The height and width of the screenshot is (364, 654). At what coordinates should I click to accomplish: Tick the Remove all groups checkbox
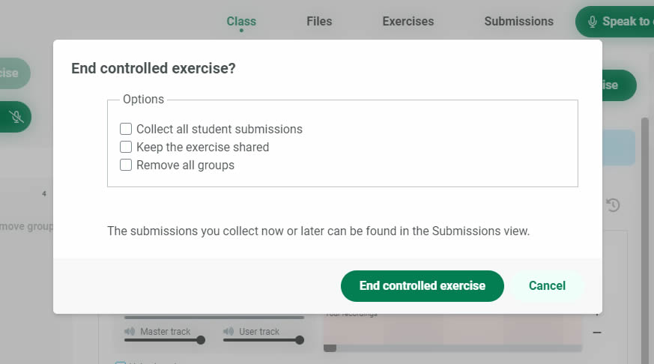click(126, 165)
